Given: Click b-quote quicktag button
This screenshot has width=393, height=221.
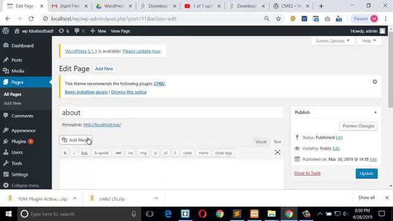Looking at the screenshot, I should (x=101, y=153).
